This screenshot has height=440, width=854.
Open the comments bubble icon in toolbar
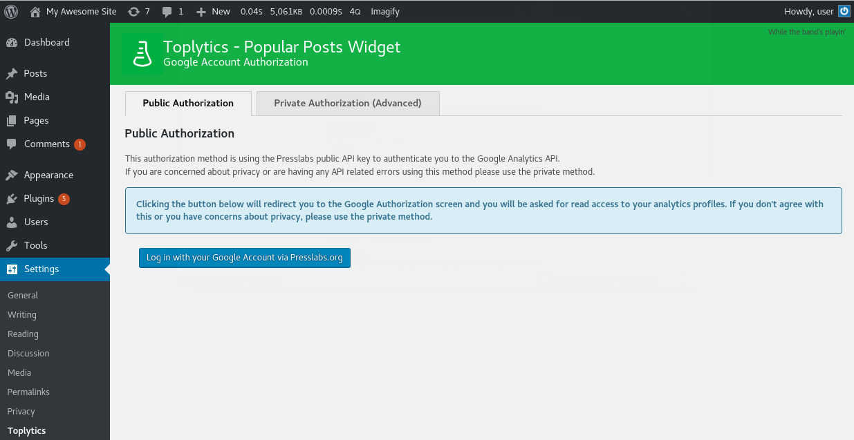[167, 12]
